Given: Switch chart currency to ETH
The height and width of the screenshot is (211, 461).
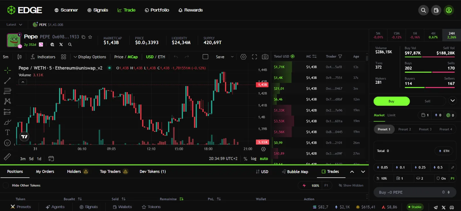Looking at the screenshot, I should (x=162, y=57).
